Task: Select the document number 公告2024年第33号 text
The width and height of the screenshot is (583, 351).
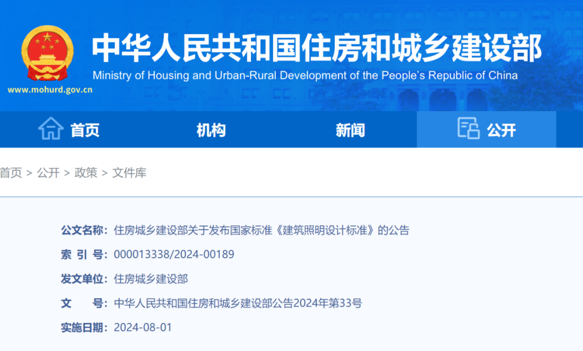Action: click(317, 303)
